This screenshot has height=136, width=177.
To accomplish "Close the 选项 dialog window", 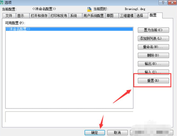I will click(171, 3).
